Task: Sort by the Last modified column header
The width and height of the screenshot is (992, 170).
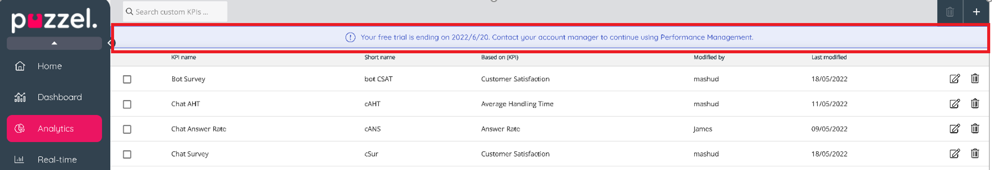Action: coord(829,57)
